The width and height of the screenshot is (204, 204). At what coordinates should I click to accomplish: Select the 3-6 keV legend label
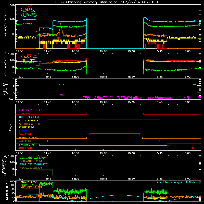(27, 6)
